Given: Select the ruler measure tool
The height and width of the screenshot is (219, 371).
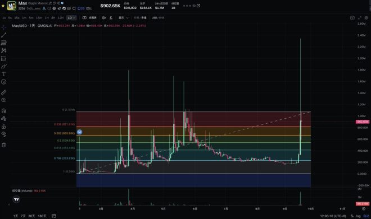Looking at the screenshot, I should coord(3,92).
